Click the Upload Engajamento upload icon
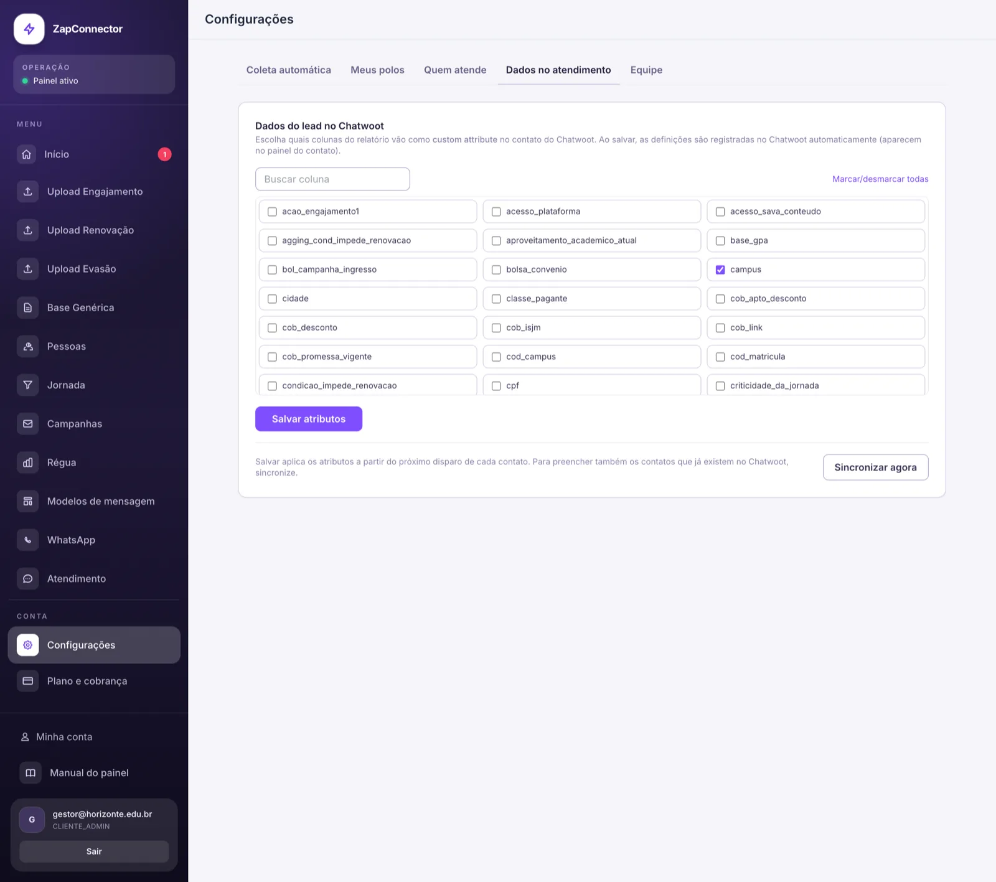 [x=28, y=192]
